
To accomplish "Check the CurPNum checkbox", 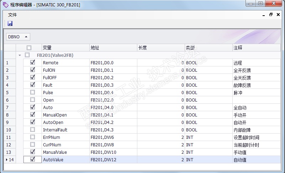I will pos(32,145).
